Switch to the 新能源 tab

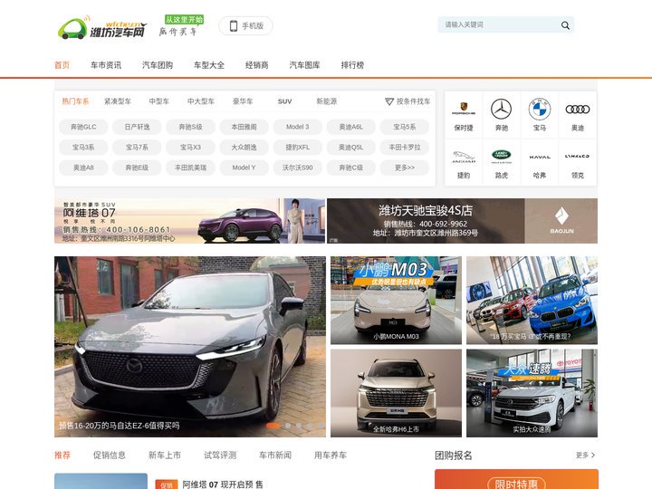coord(326,101)
